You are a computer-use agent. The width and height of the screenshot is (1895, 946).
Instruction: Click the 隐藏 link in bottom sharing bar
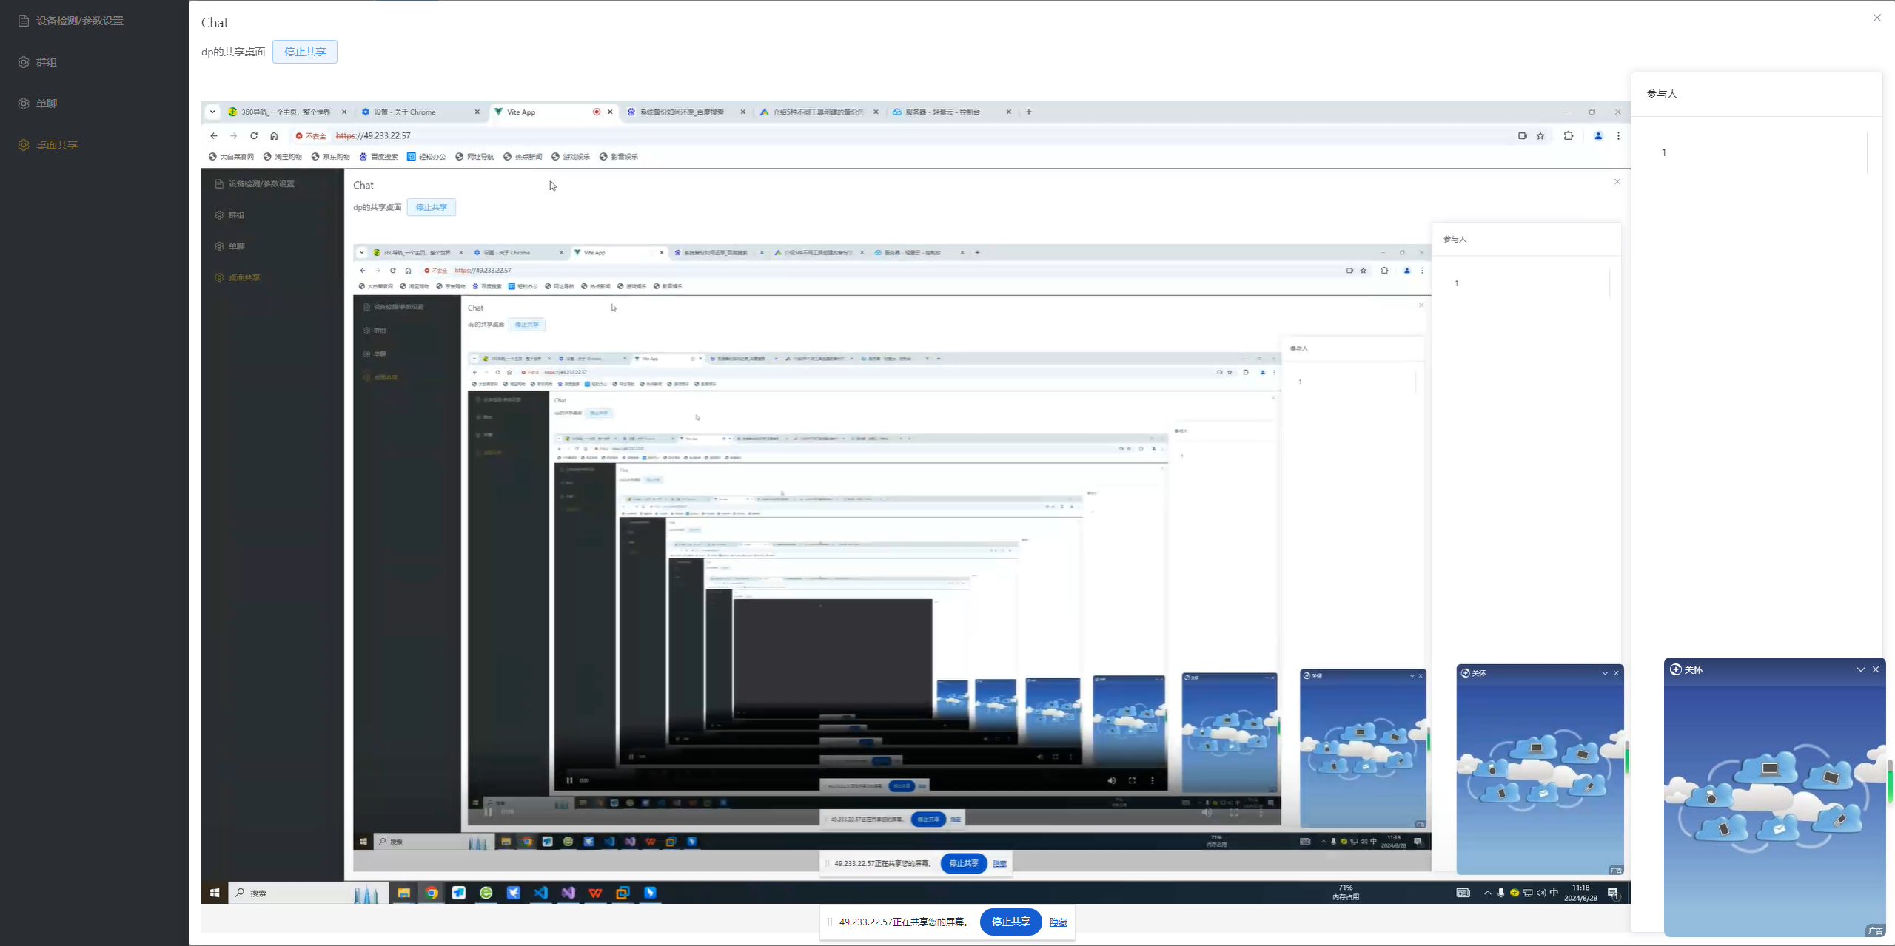1059,922
